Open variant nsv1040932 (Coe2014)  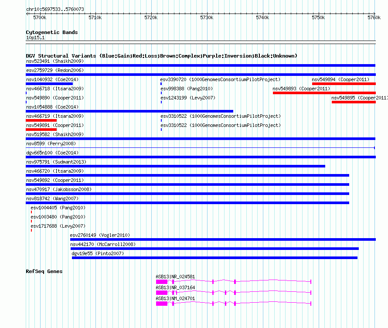point(52,79)
